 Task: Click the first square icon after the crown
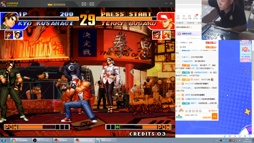pyautogui.click(x=190, y=111)
